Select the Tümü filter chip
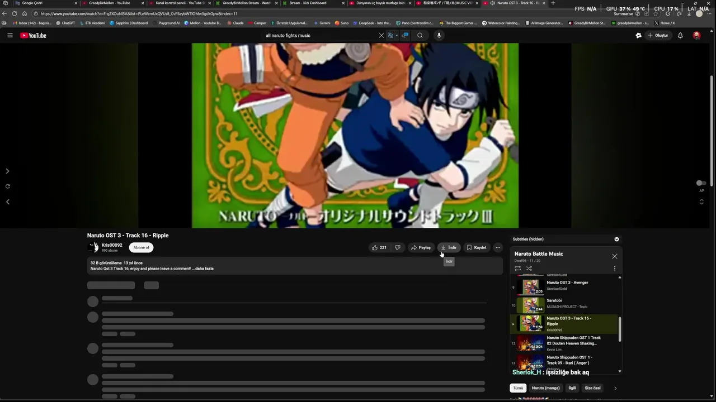The width and height of the screenshot is (716, 402). (x=519, y=388)
